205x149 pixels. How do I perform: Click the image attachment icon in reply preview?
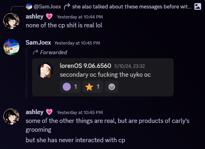pyautogui.click(x=198, y=6)
